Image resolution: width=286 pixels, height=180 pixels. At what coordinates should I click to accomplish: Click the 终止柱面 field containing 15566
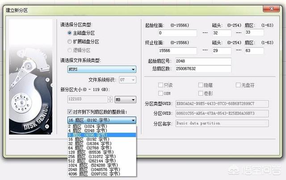tap(177, 50)
